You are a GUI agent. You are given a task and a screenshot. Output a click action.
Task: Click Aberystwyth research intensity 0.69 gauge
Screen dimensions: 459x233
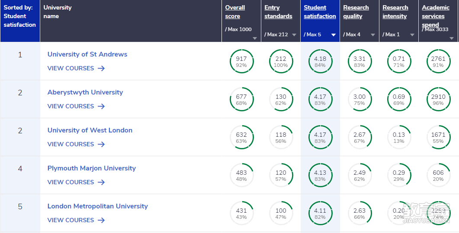tap(399, 99)
